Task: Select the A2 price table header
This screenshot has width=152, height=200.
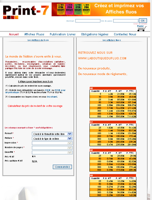Action: [x=113, y=150]
